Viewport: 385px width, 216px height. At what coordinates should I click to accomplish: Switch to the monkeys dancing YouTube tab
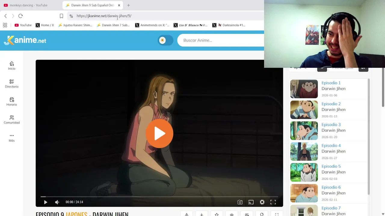click(x=29, y=5)
